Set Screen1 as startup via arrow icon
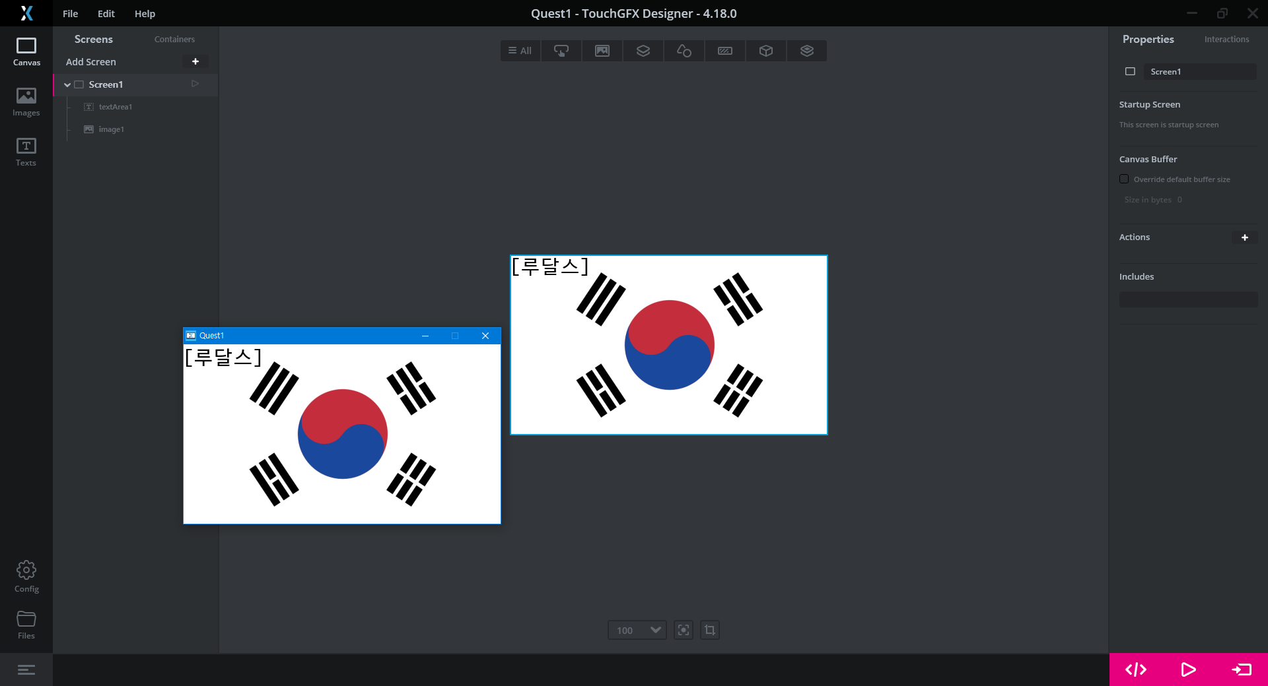This screenshot has height=686, width=1268. [195, 84]
